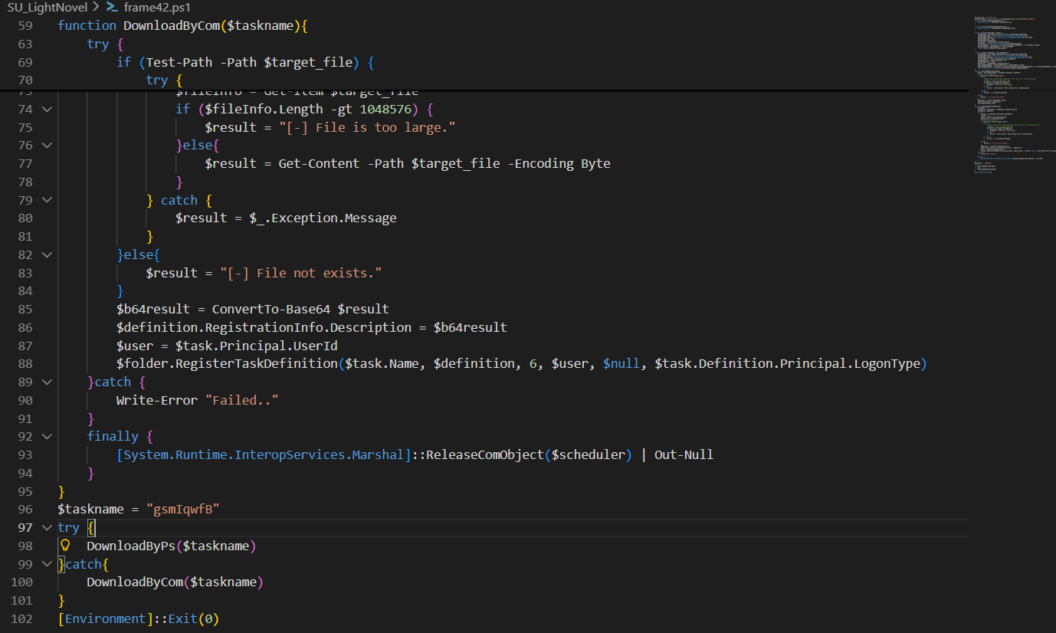Collapse the catch block at line 99
Image resolution: width=1056 pixels, height=633 pixels.
click(x=47, y=564)
